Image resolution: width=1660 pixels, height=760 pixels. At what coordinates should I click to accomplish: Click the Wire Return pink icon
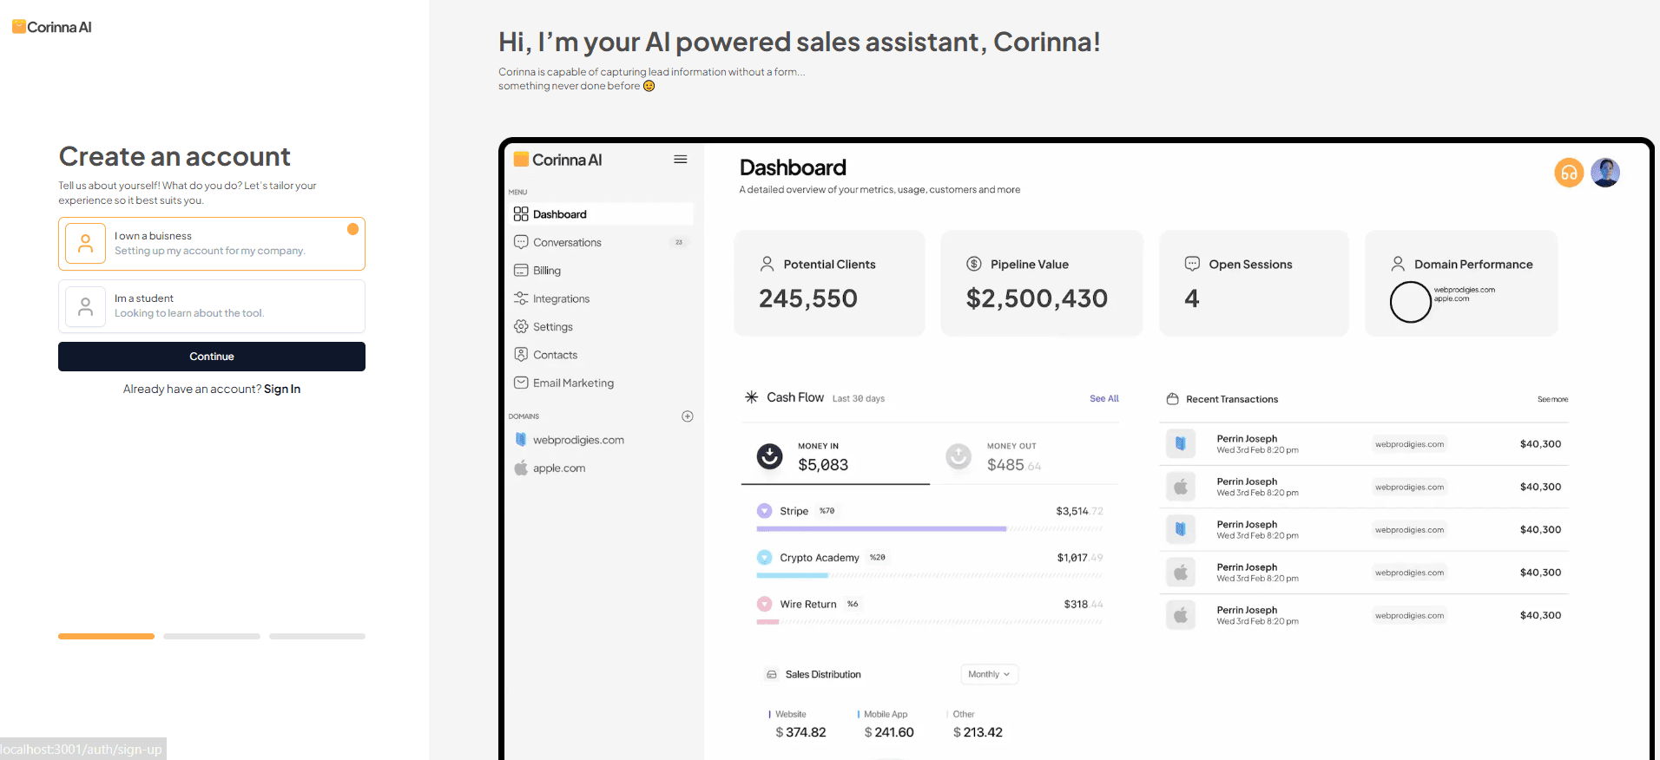point(764,604)
